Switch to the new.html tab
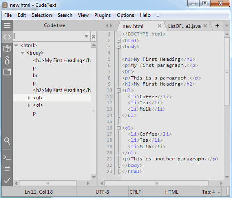 (133, 26)
